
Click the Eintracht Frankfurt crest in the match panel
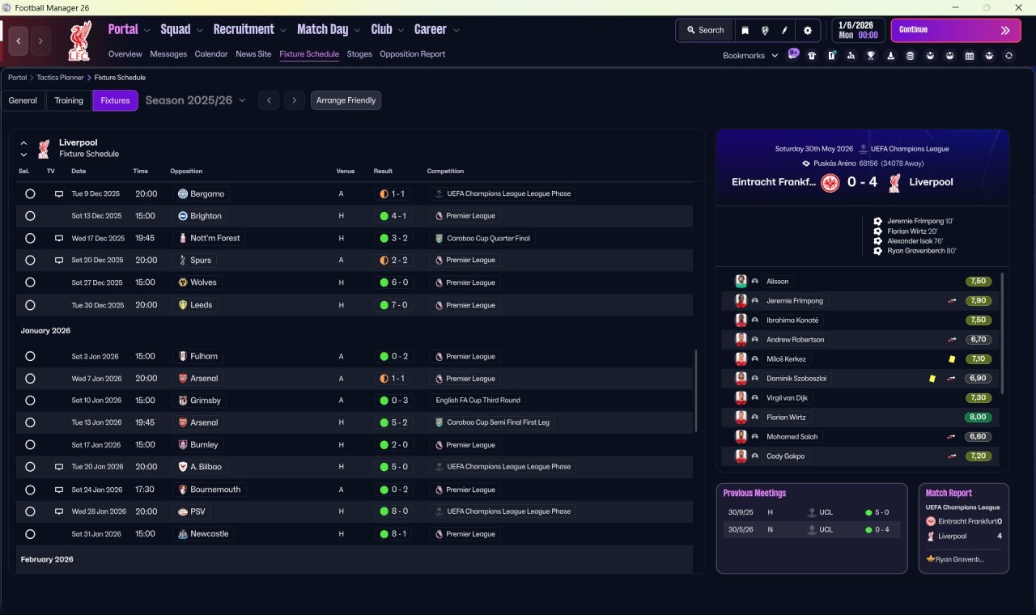pos(830,183)
